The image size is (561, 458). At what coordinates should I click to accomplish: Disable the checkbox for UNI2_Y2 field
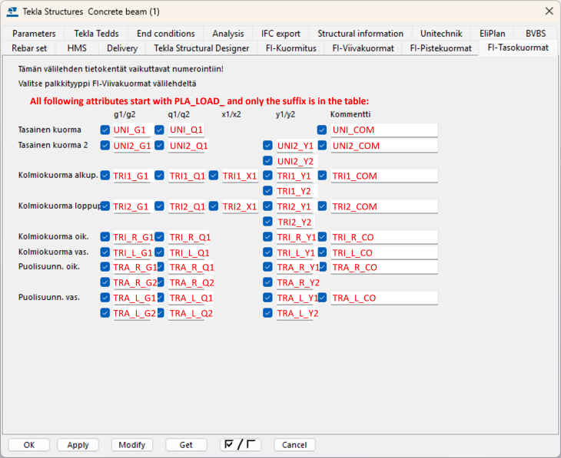(267, 161)
